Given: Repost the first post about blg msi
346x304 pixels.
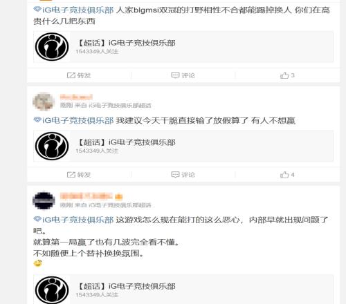Looking at the screenshot, I should [x=79, y=75].
